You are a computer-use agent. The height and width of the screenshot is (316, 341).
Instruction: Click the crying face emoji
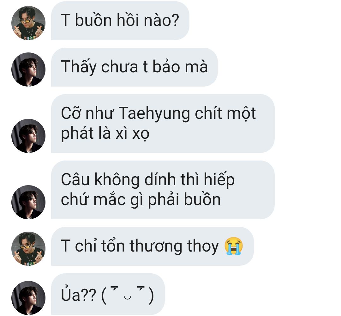click(234, 246)
